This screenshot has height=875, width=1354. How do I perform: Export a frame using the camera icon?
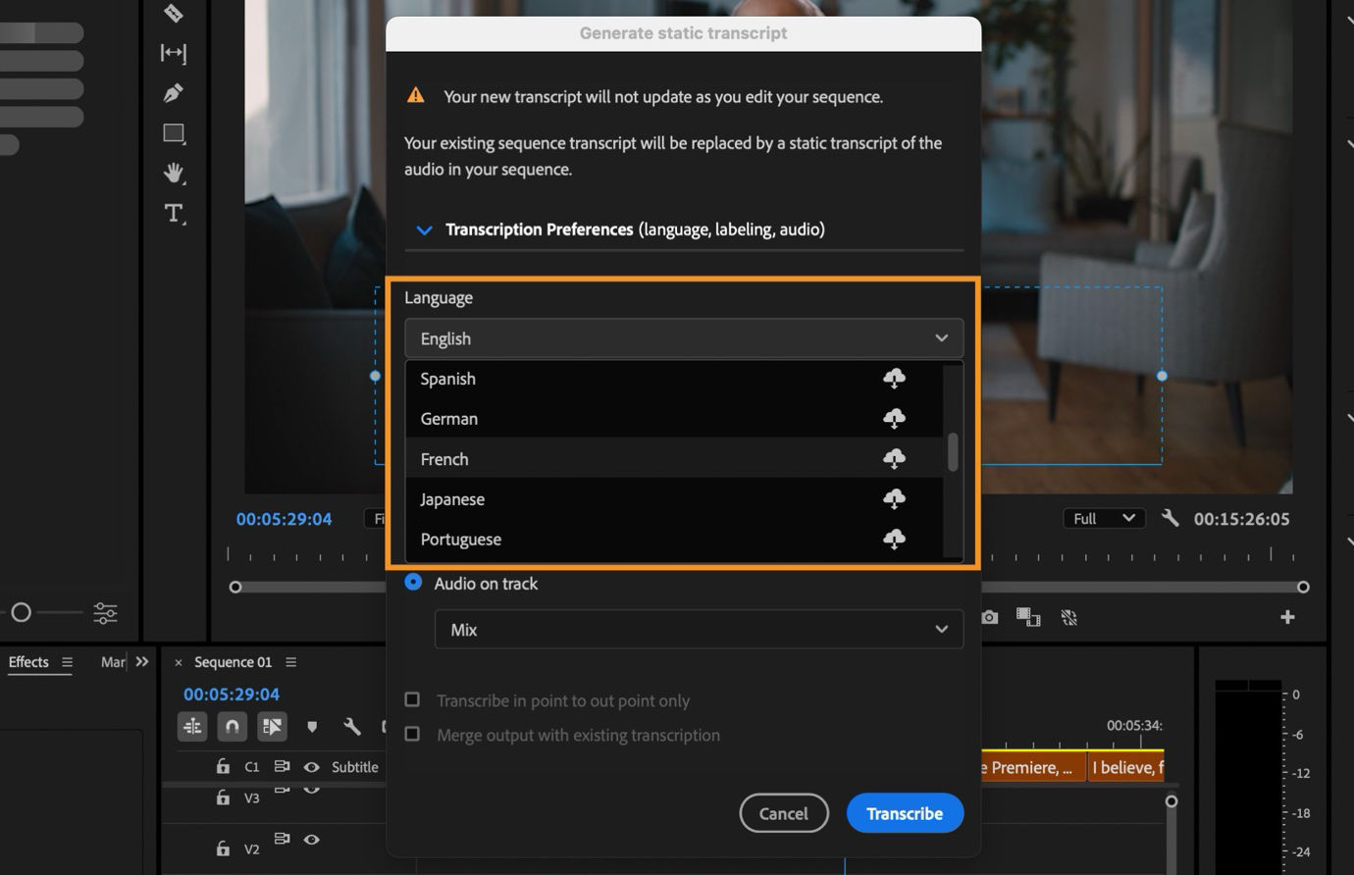pyautogui.click(x=988, y=617)
